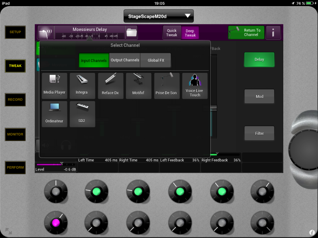Select Prise De Son microphone channel
This screenshot has width=318, height=238.
point(166,86)
